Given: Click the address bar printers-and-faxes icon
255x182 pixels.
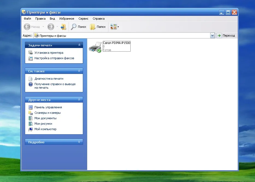Looking at the screenshot, I should pos(36,35).
